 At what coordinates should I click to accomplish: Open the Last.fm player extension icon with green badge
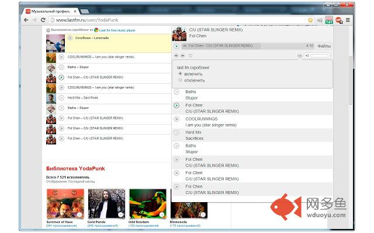pyautogui.click(x=329, y=20)
